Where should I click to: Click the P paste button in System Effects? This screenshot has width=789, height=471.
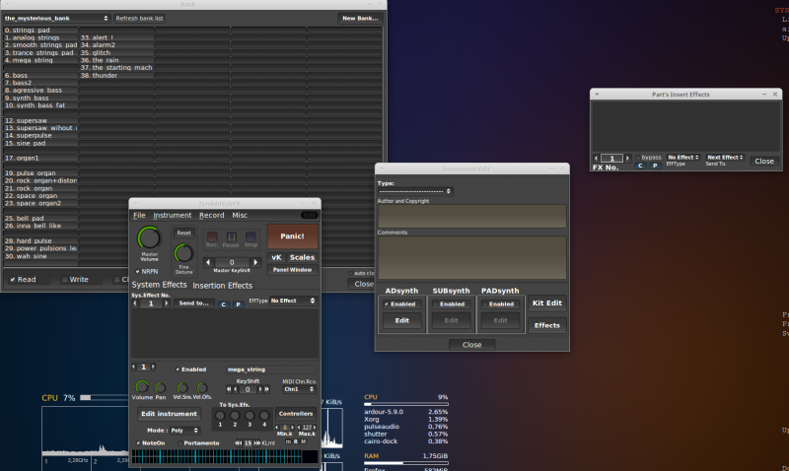238,303
